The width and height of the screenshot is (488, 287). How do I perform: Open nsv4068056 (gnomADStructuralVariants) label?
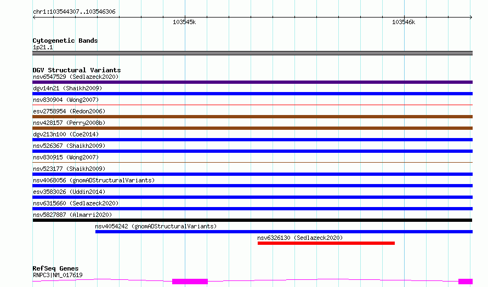tap(94, 180)
